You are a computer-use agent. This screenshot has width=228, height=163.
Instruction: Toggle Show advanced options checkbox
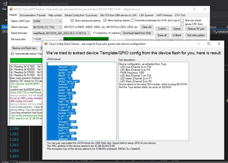pyautogui.click(x=72, y=20)
